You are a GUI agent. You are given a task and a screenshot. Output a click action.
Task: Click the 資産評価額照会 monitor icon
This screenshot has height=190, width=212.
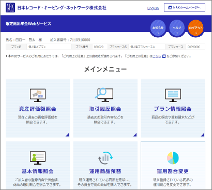(x=38, y=95)
